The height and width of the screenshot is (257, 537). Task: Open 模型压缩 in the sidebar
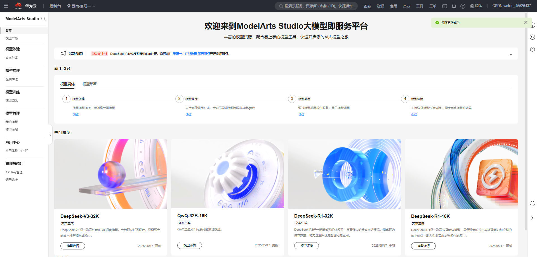12,129
